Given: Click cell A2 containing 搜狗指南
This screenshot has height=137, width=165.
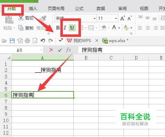Looking at the screenshot, I should click(x=43, y=70).
